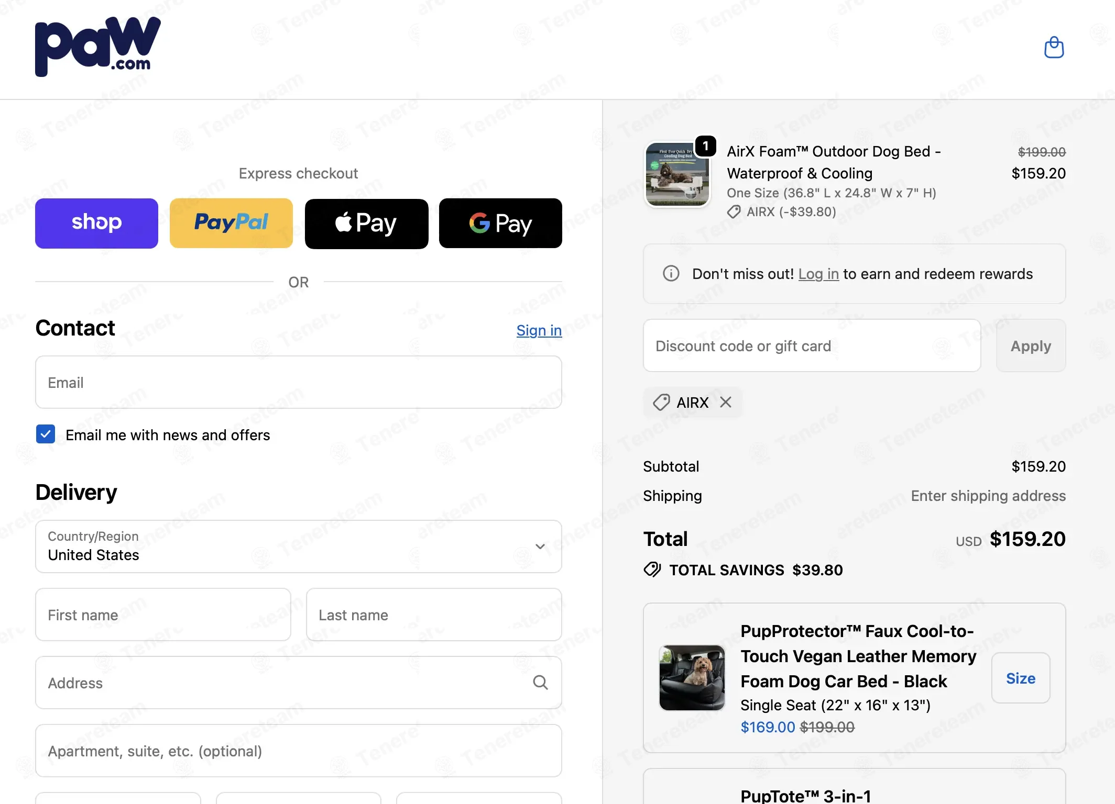Viewport: 1115px width, 804px height.
Task: Open AirX Foam dog bed thumbnail
Action: pyautogui.click(x=677, y=174)
